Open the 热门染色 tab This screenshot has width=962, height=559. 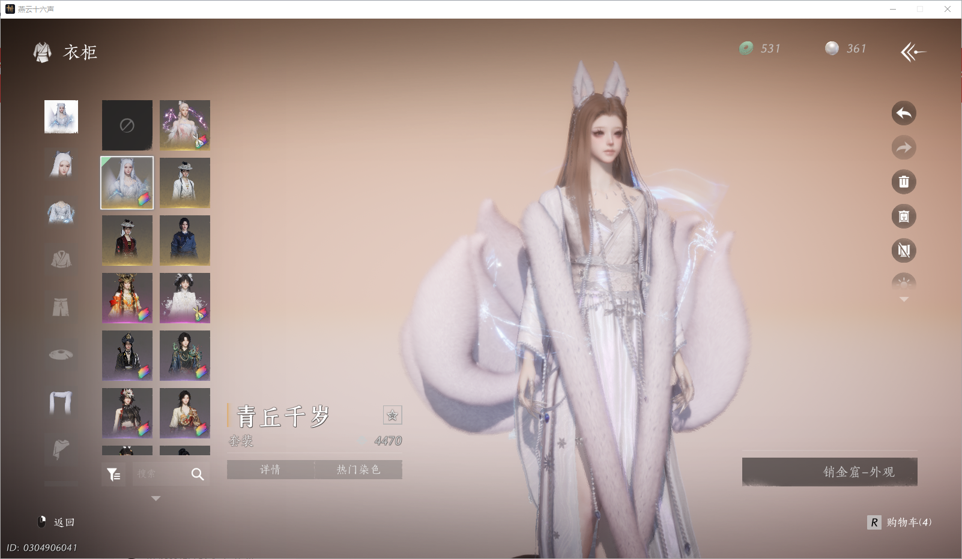pyautogui.click(x=358, y=470)
